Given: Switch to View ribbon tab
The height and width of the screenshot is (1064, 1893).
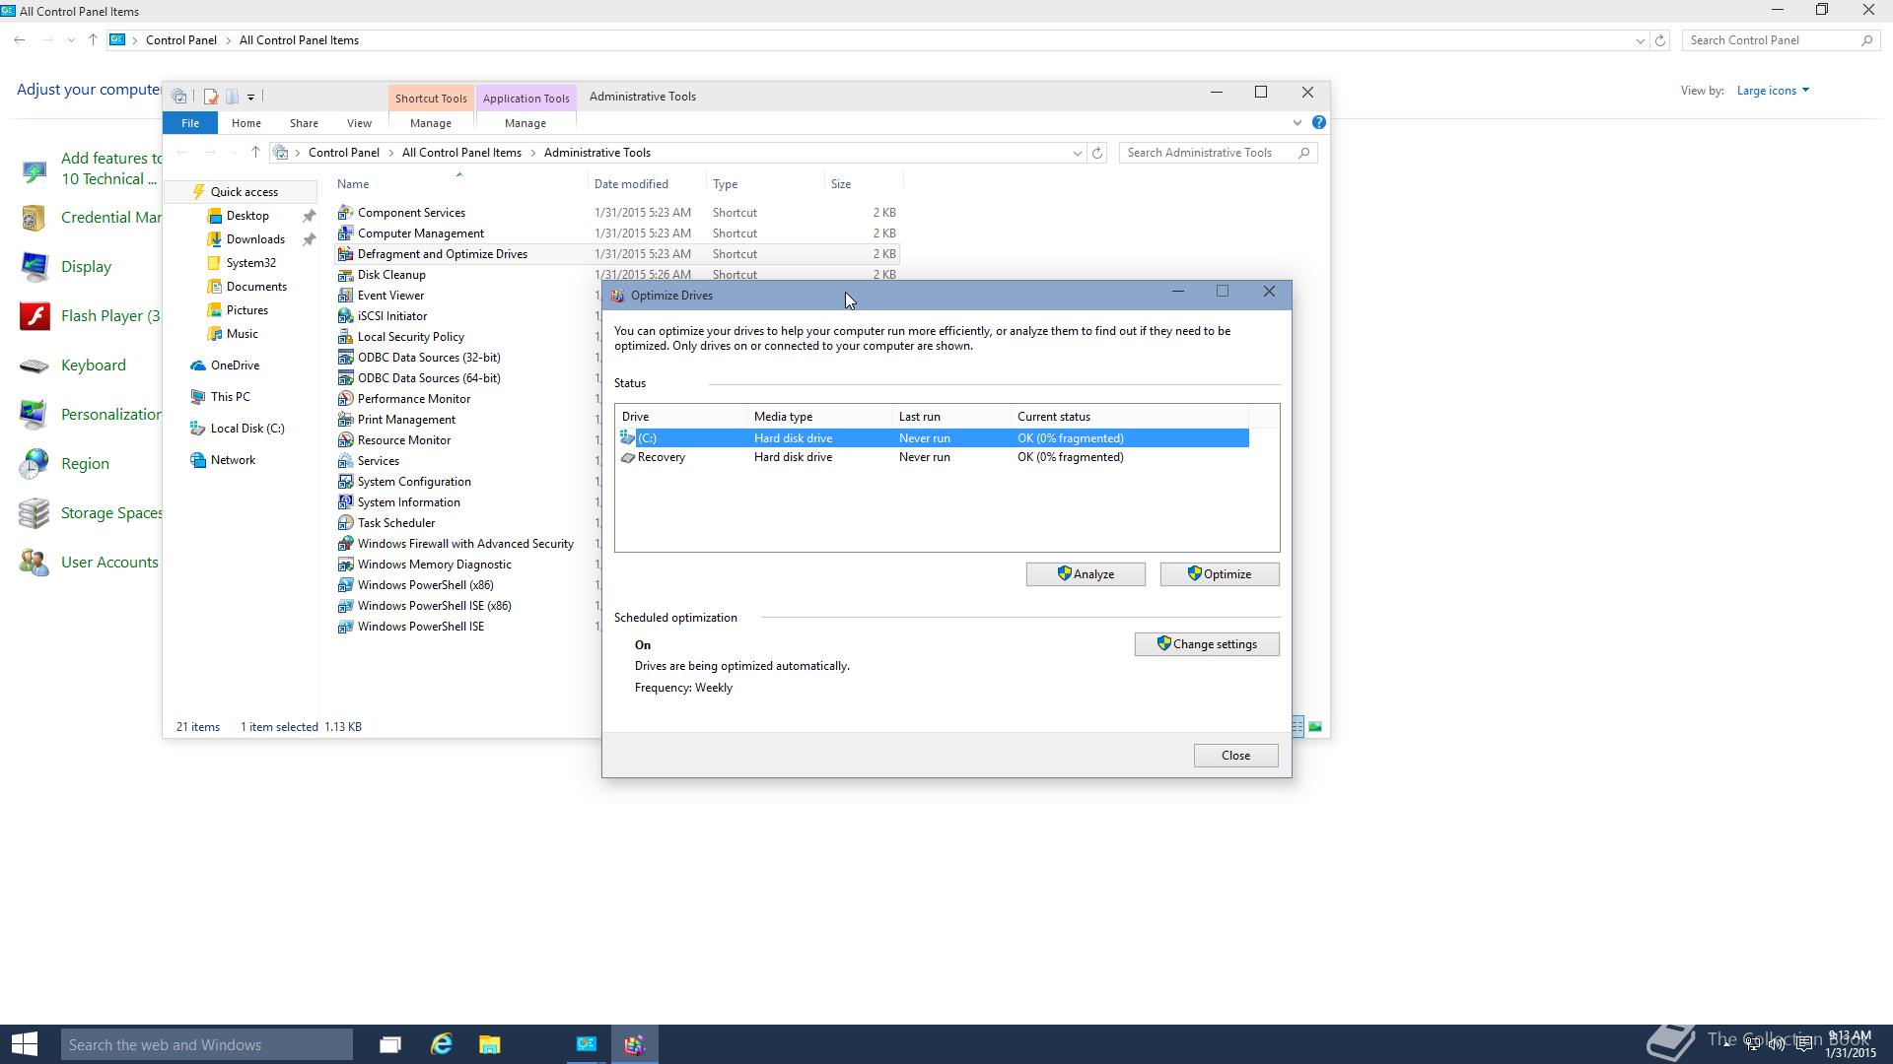Looking at the screenshot, I should (359, 123).
